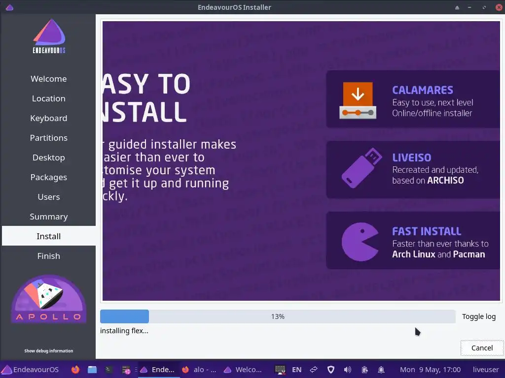This screenshot has width=505, height=378.
Task: Click the Apollo release badge image
Action: 49,299
